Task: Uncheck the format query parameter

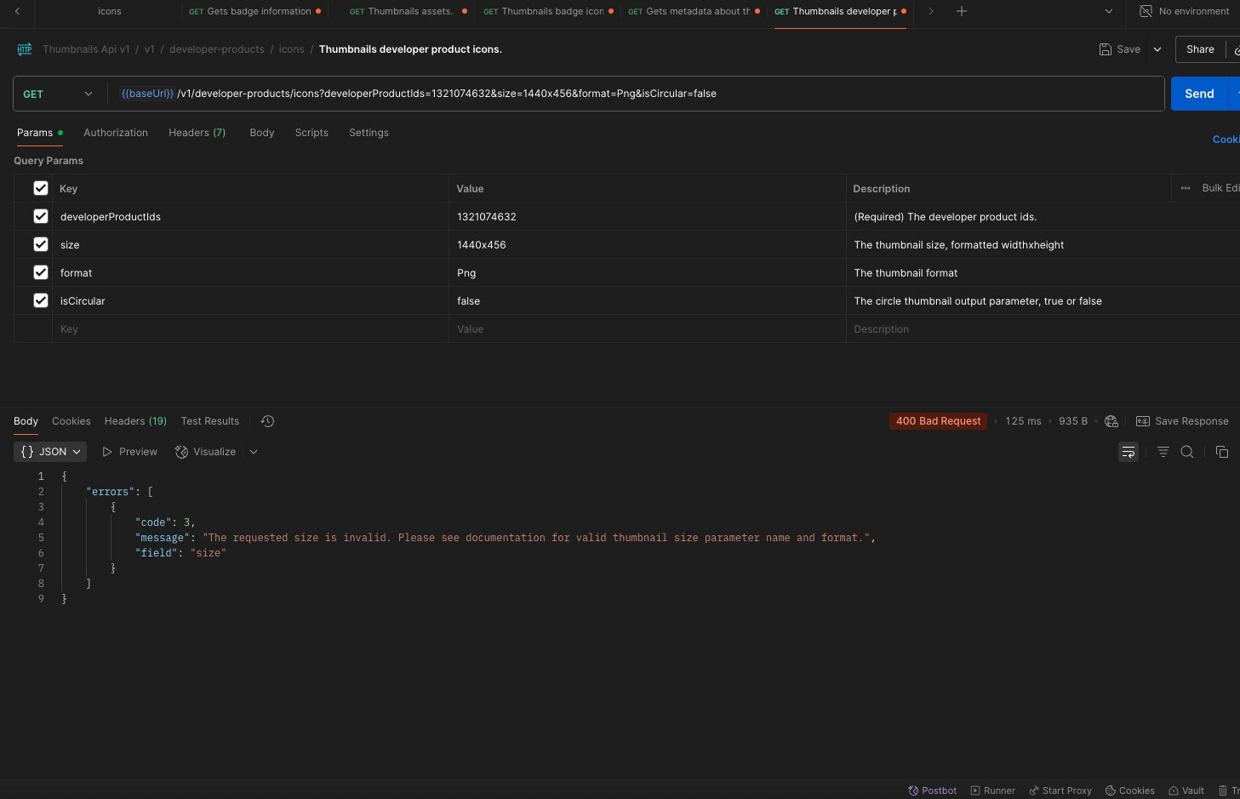Action: pyautogui.click(x=40, y=272)
